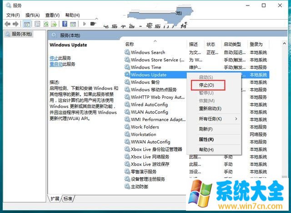Choose 属性(R) in the context menu
The width and height of the screenshot is (291, 213).
(x=206, y=139)
